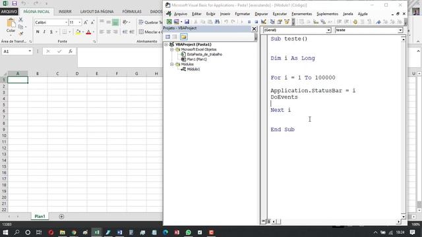Open the teste procedure dropdown
This screenshot has width=422, height=237.
400,30
